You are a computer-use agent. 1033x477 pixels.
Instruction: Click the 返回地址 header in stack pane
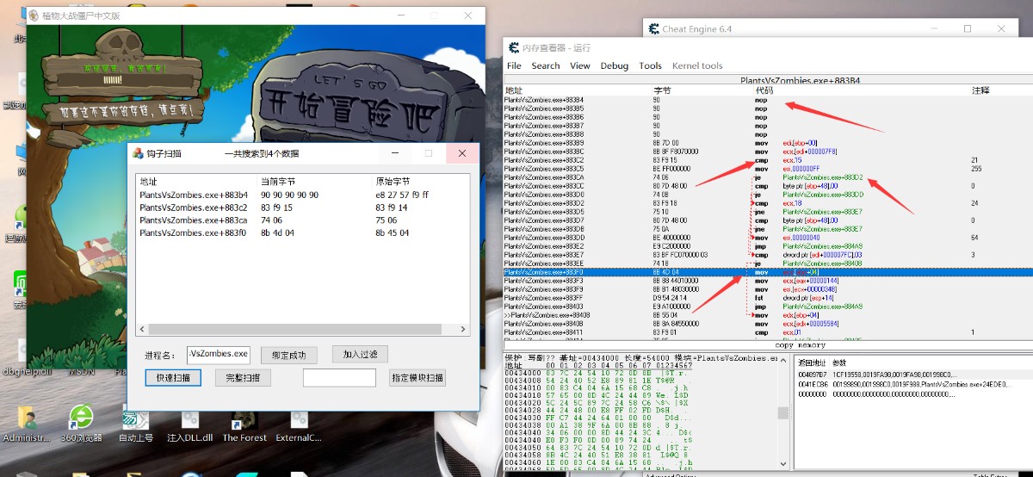pyautogui.click(x=812, y=363)
